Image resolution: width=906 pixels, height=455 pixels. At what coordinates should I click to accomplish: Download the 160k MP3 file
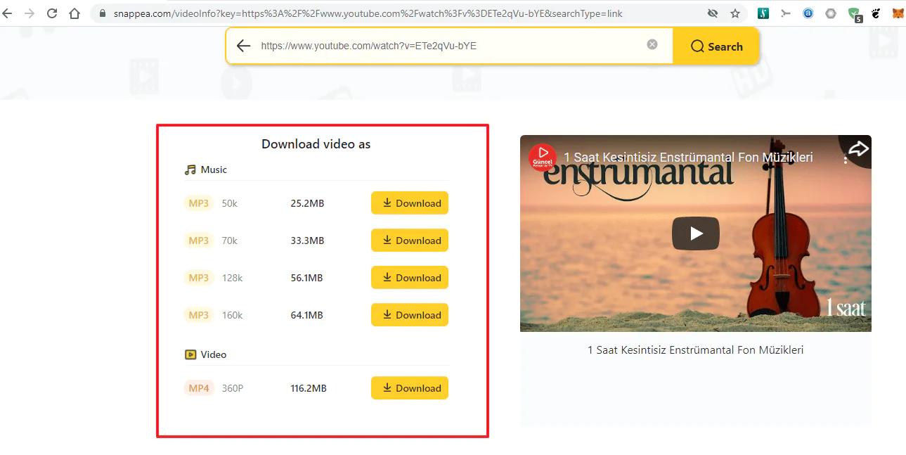click(x=410, y=315)
